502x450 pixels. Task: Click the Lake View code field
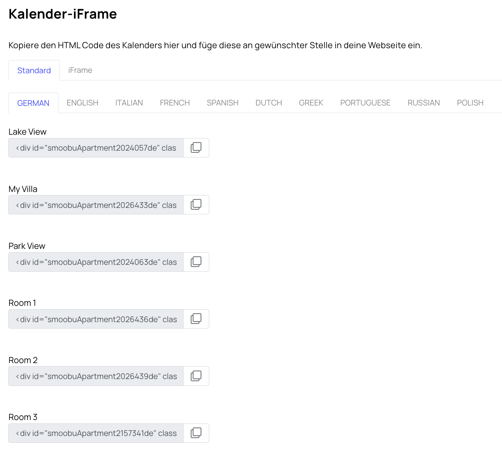pyautogui.click(x=96, y=148)
